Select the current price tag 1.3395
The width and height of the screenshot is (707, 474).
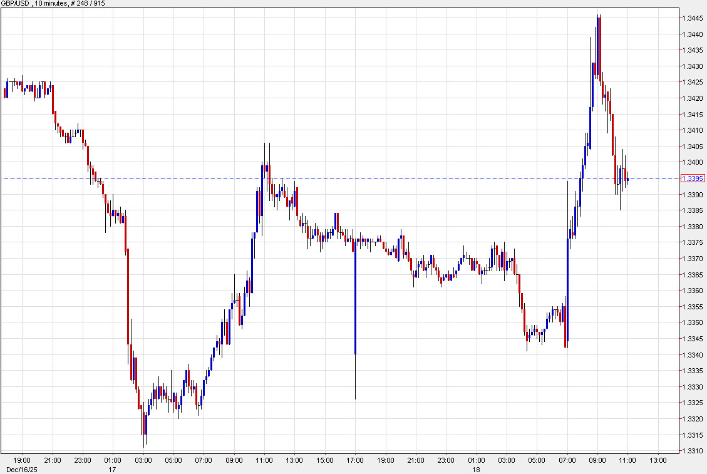click(x=693, y=178)
